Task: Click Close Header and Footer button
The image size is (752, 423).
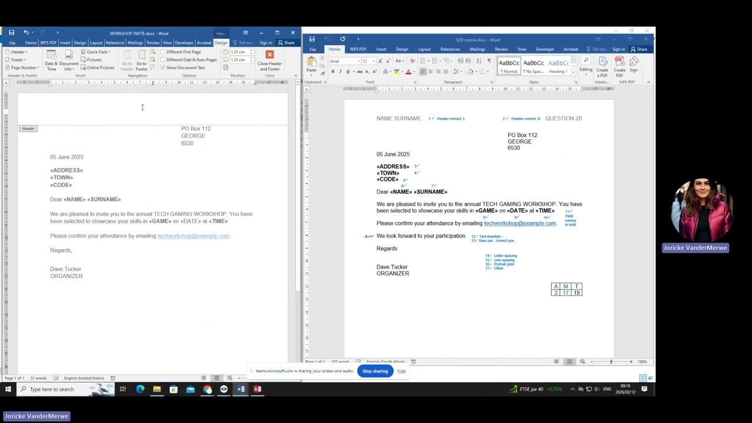Action: coord(270,61)
